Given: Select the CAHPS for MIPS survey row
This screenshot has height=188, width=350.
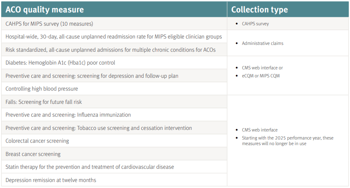Looking at the screenshot, I should [114, 24].
